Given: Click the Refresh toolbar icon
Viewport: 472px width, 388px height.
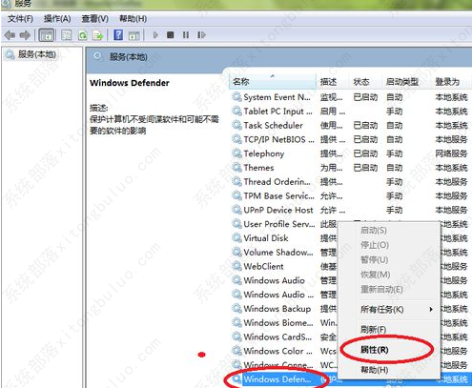Looking at the screenshot, I should 83,35.
